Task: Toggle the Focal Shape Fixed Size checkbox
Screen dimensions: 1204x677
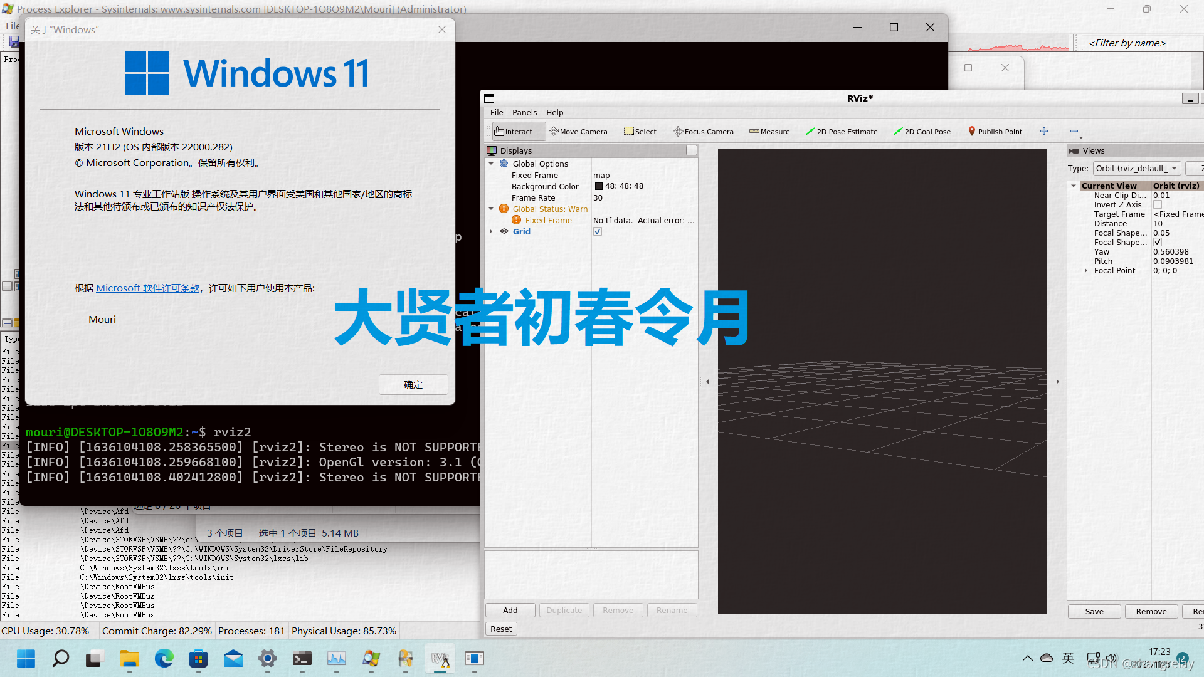Action: click(x=1158, y=242)
